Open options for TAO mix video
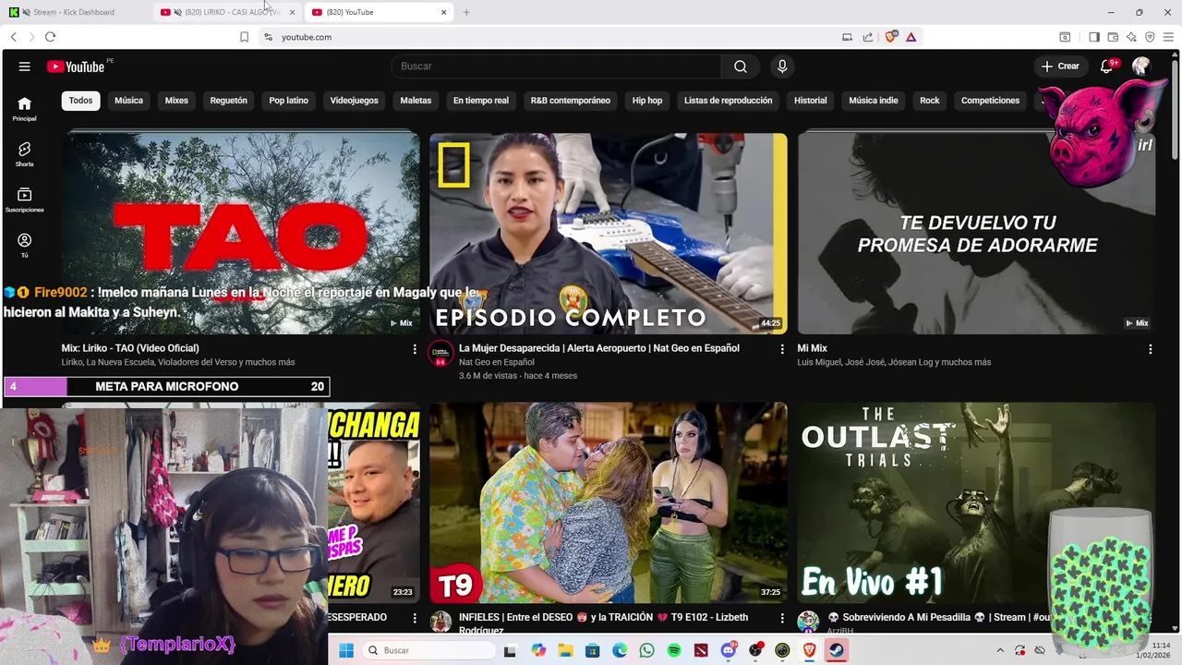1182x665 pixels. [415, 349]
